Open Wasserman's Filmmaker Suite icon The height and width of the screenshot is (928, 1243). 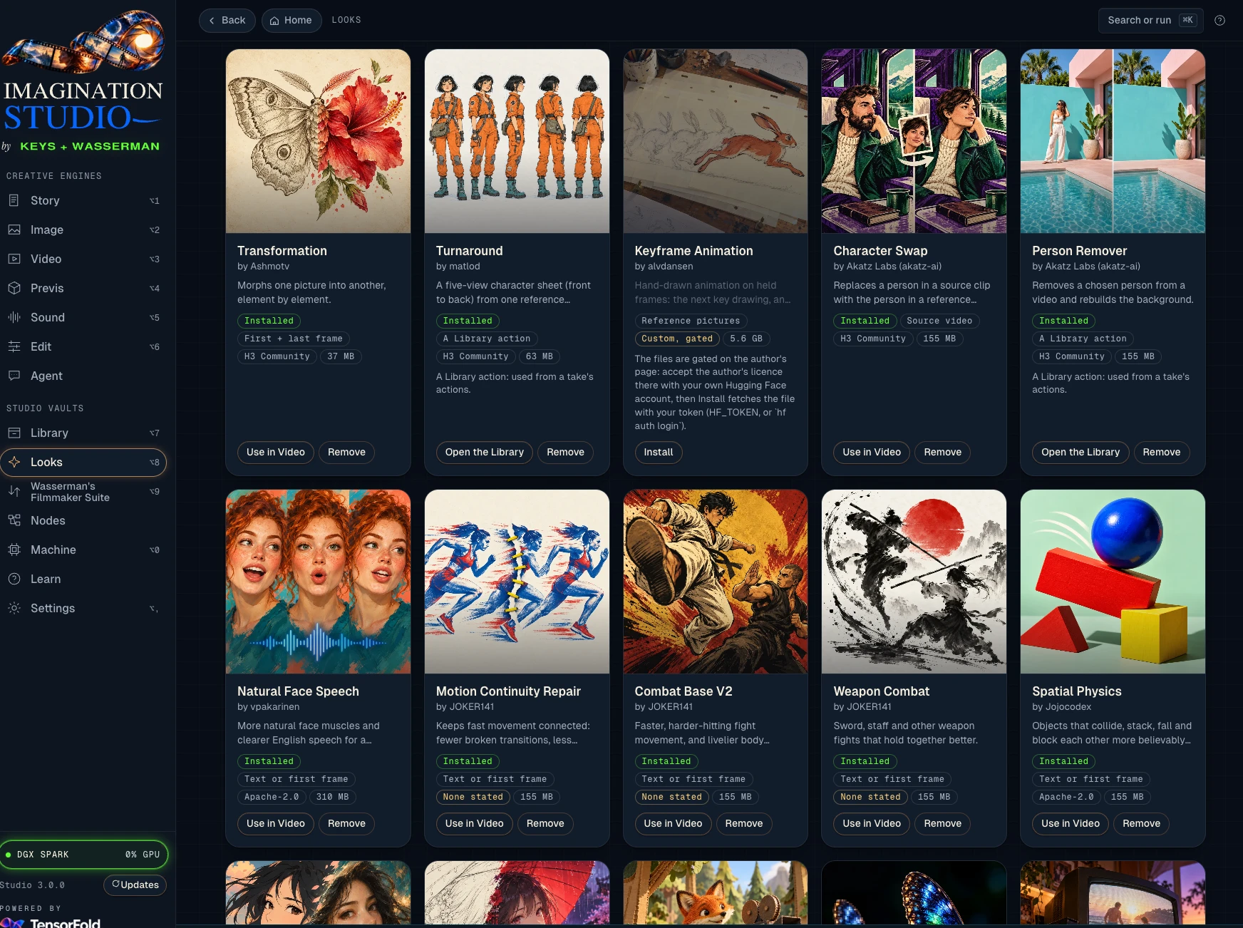coord(14,491)
